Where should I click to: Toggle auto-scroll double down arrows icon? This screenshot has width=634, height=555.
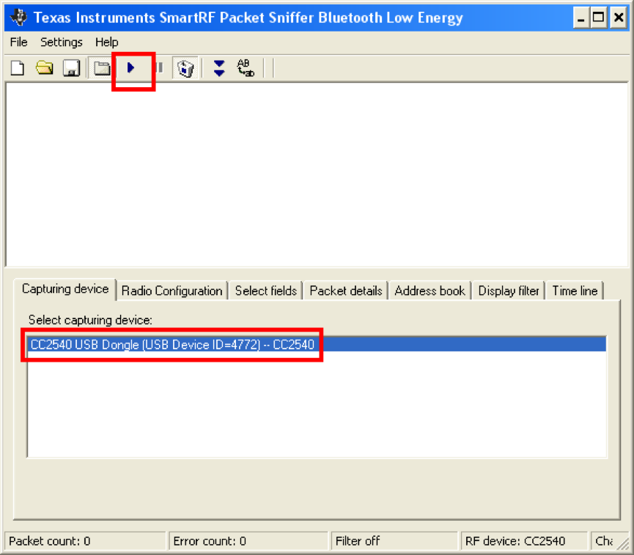[219, 68]
